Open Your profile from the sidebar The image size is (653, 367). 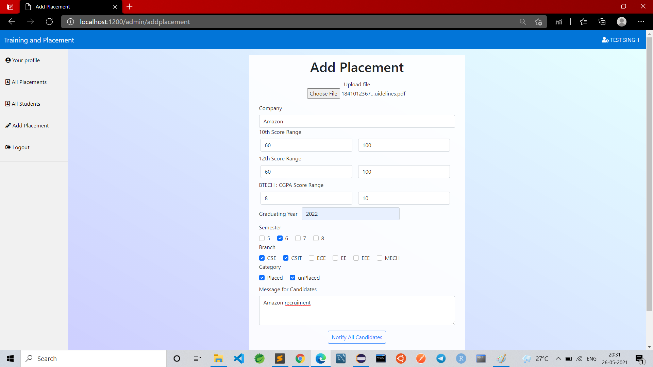(26, 60)
